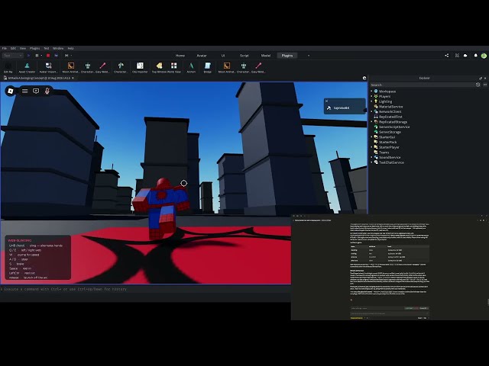This screenshot has height=366, width=489.
Task: Close the place document tab
Action: (x=73, y=78)
